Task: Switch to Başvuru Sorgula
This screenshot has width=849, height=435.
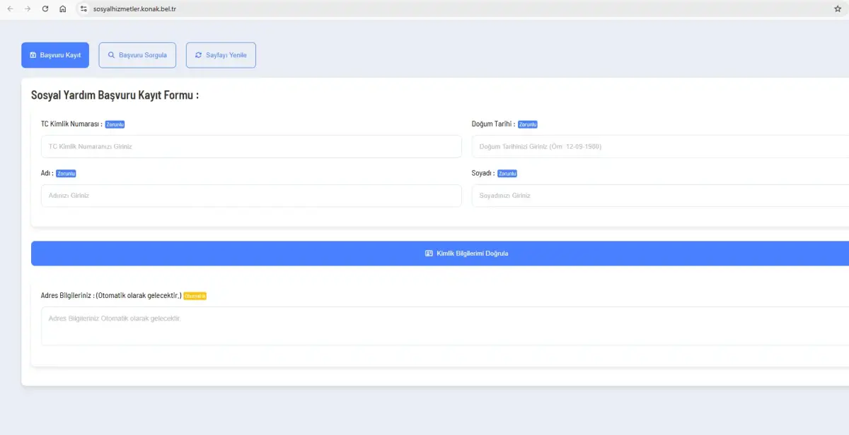Action: pyautogui.click(x=137, y=55)
